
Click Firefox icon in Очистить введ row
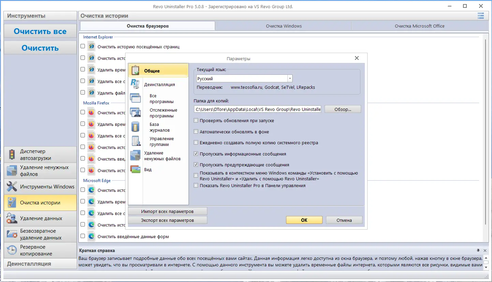point(91,159)
